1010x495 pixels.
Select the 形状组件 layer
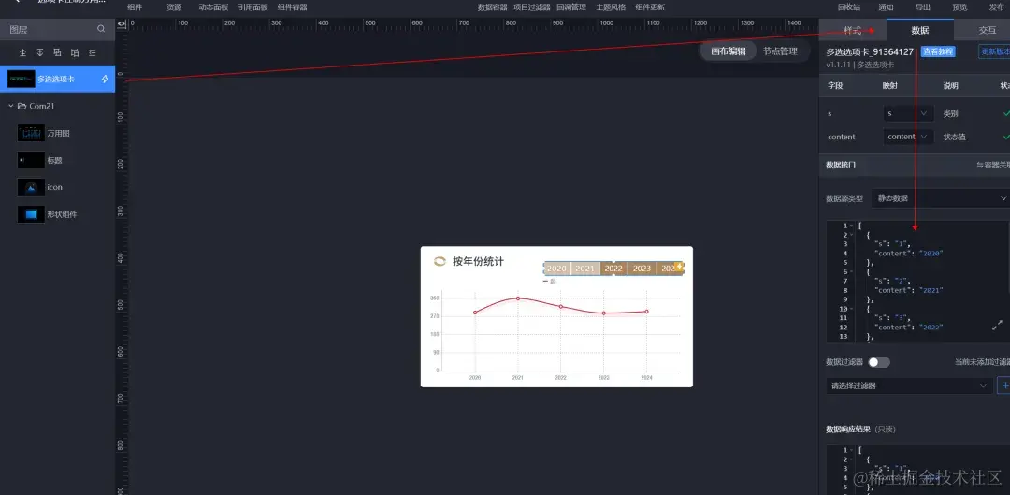(57, 214)
